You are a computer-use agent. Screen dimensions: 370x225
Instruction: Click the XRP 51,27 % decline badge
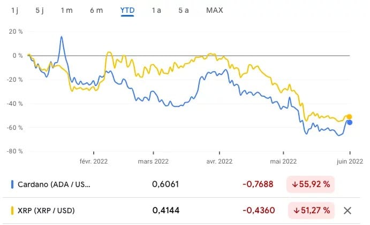(x=311, y=211)
